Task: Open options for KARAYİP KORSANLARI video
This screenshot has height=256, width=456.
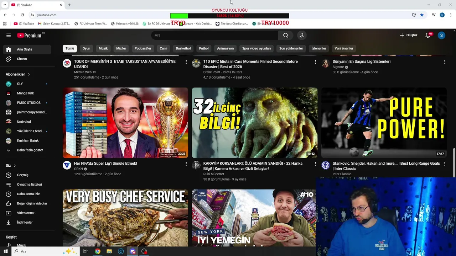Action: pos(315,164)
